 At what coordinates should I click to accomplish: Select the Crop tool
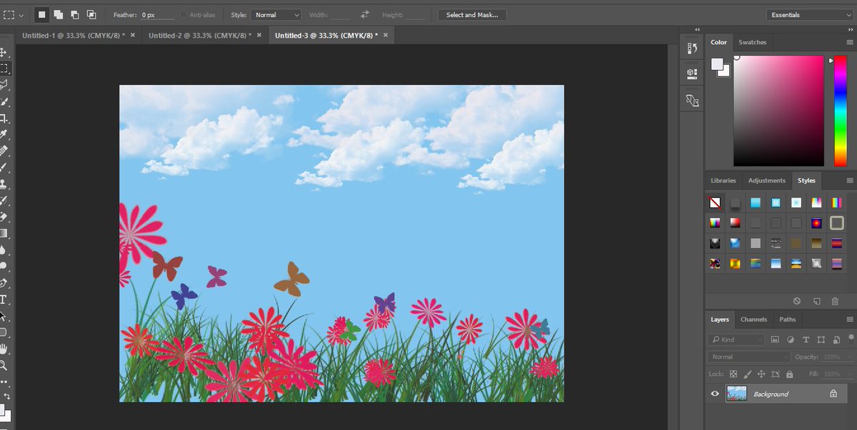tap(4, 118)
